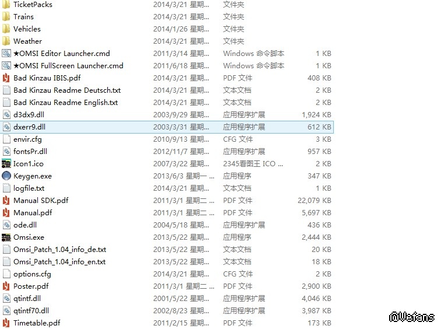Click folder name "Weather"
441x329 pixels.
pyautogui.click(x=27, y=41)
